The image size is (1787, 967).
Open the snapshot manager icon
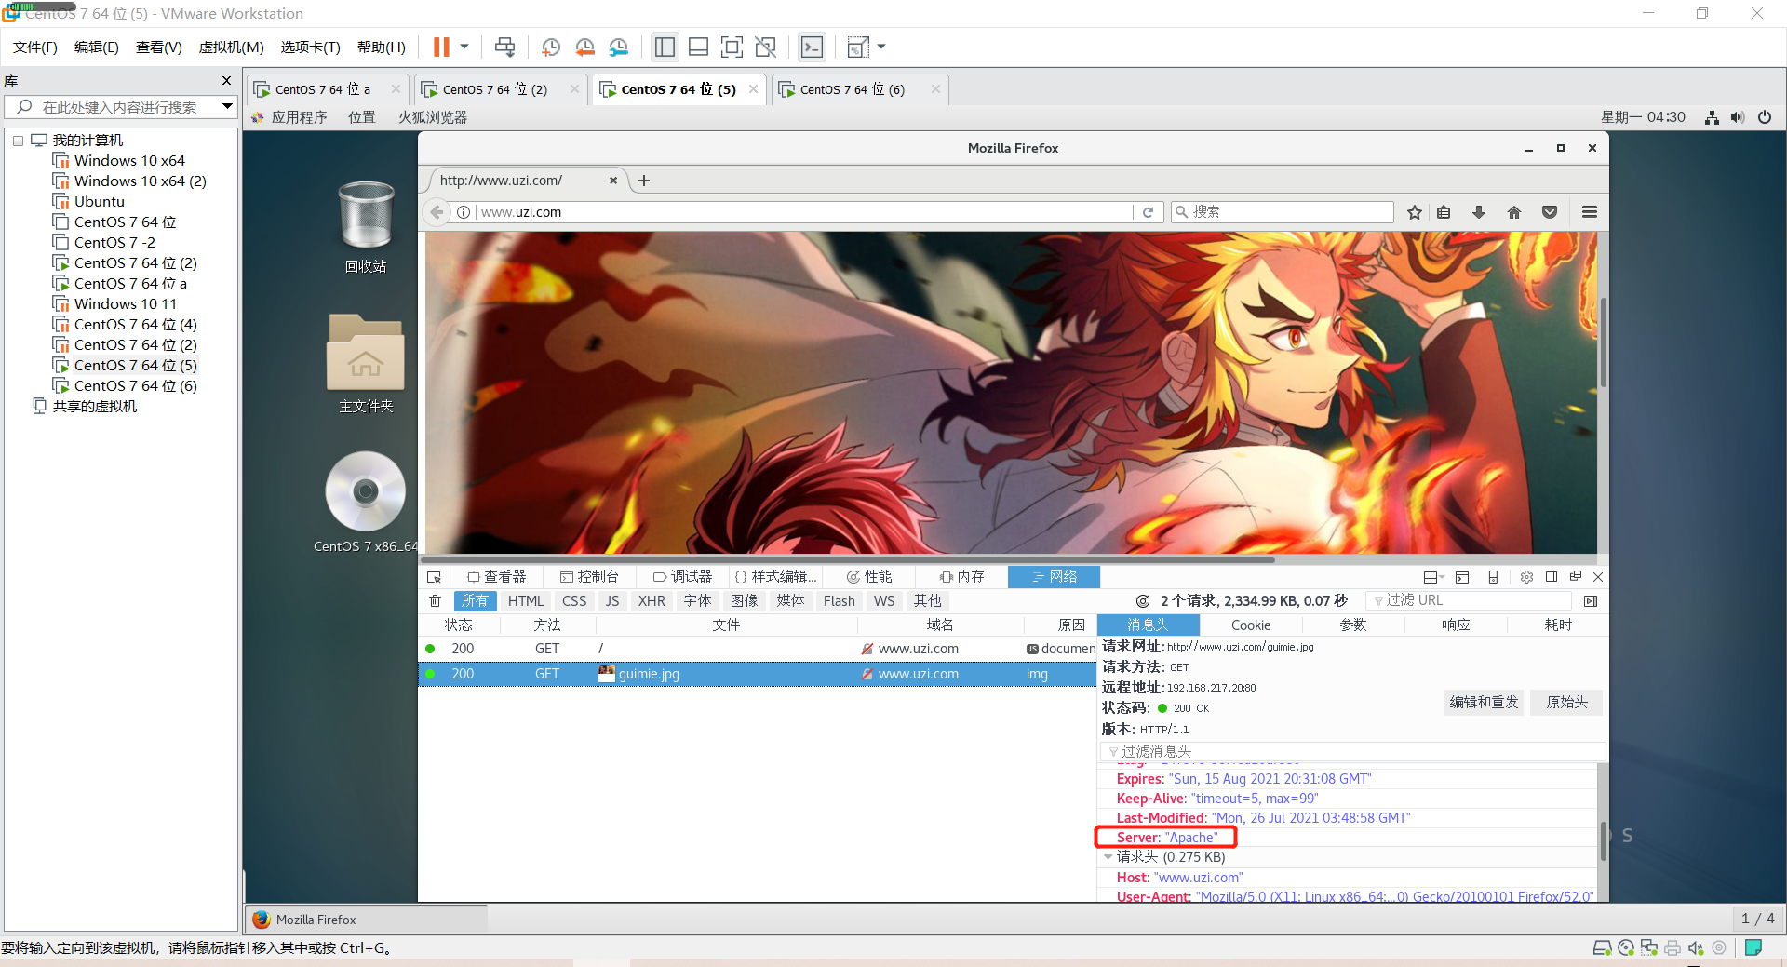pos(619,47)
